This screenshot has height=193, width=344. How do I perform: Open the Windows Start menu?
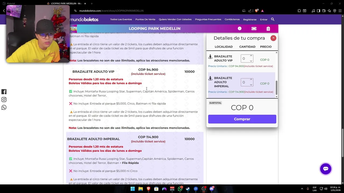tap(132, 189)
